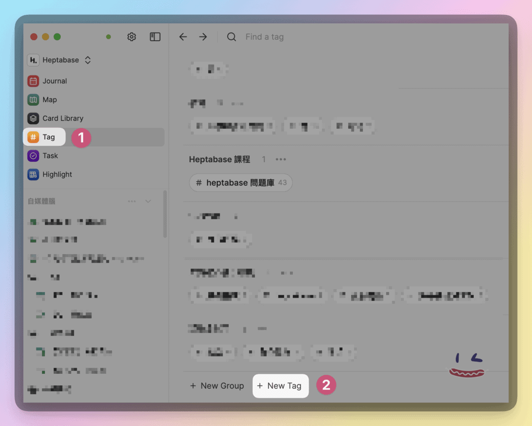Click the search magnifier icon
This screenshot has height=426, width=532.
point(232,37)
